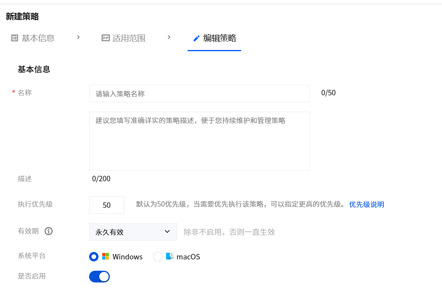Click the 是否启用 label

pos(32,276)
